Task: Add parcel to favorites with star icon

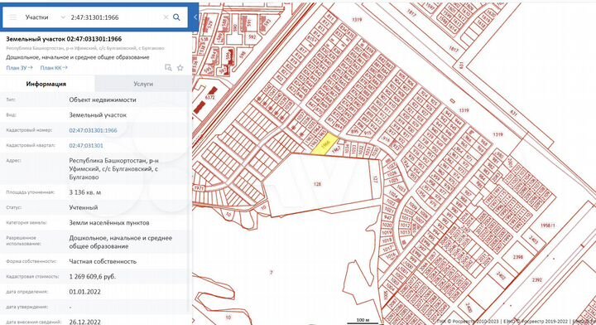Action: click(180, 68)
